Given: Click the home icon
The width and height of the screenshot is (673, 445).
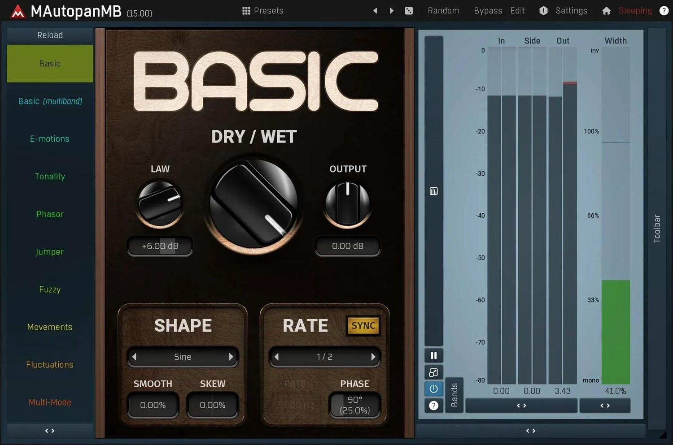Looking at the screenshot, I should click(606, 11).
